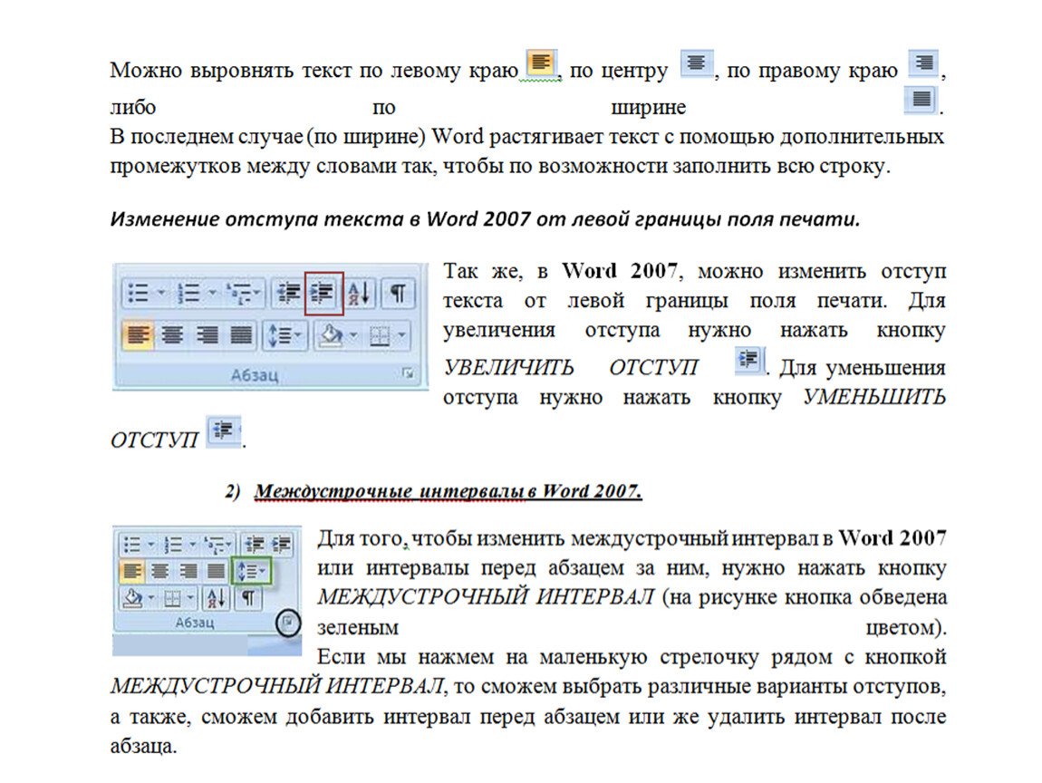Click Multilevel list icon in three-row Абзац ribbon
Screen dimensions: 1042x783
[x=216, y=545]
